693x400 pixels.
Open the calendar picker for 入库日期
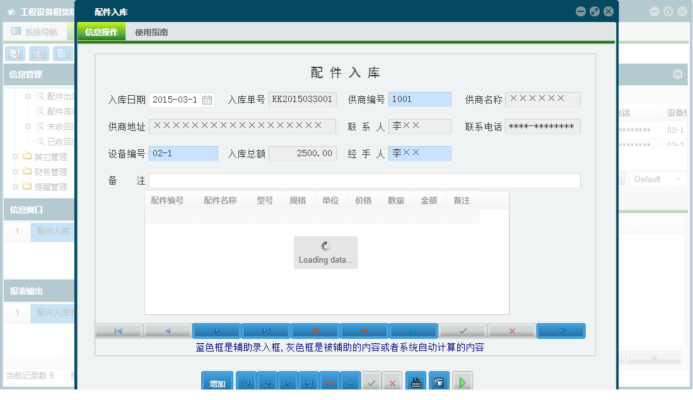(x=208, y=99)
